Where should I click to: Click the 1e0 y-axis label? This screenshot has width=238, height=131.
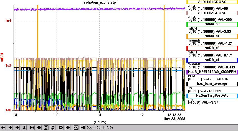[x=8, y=110]
